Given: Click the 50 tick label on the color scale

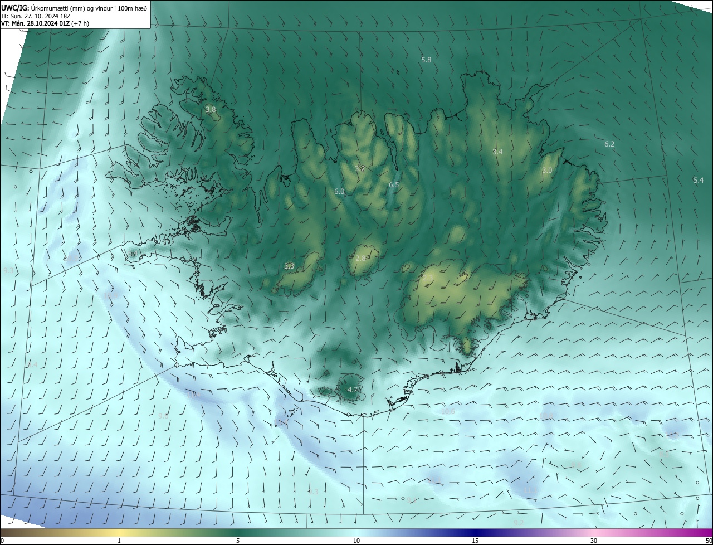Looking at the screenshot, I should pos(709,541).
